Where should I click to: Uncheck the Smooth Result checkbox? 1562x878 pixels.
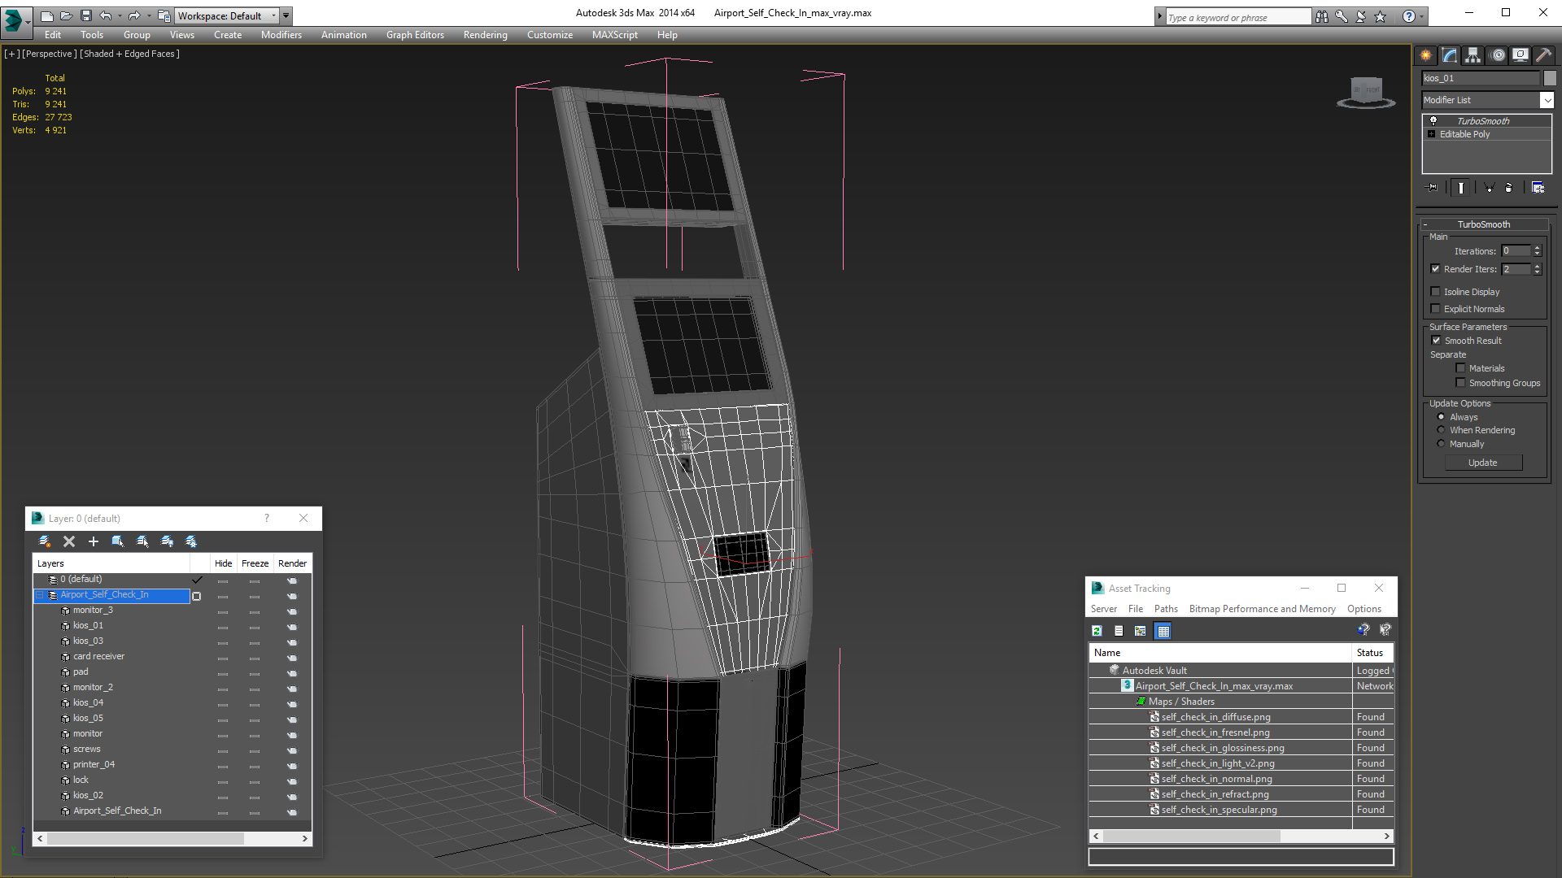pos(1436,341)
